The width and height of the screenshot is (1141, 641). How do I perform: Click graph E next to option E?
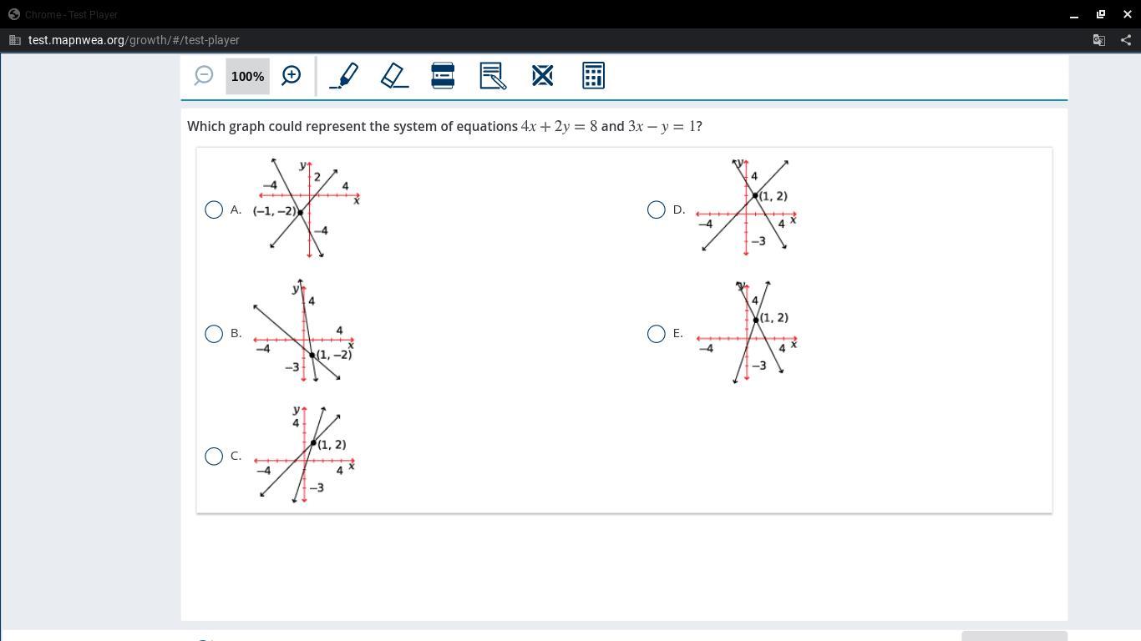pyautogui.click(x=746, y=331)
